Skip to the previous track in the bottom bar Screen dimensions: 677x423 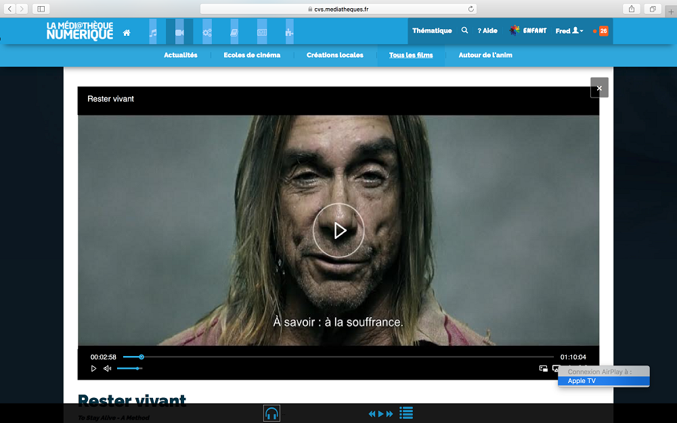coord(372,414)
